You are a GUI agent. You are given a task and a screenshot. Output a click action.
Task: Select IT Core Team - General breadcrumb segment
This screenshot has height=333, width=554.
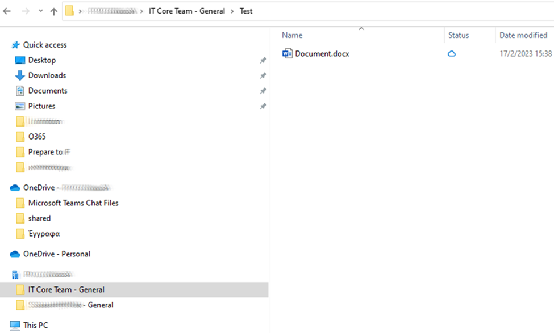(186, 11)
